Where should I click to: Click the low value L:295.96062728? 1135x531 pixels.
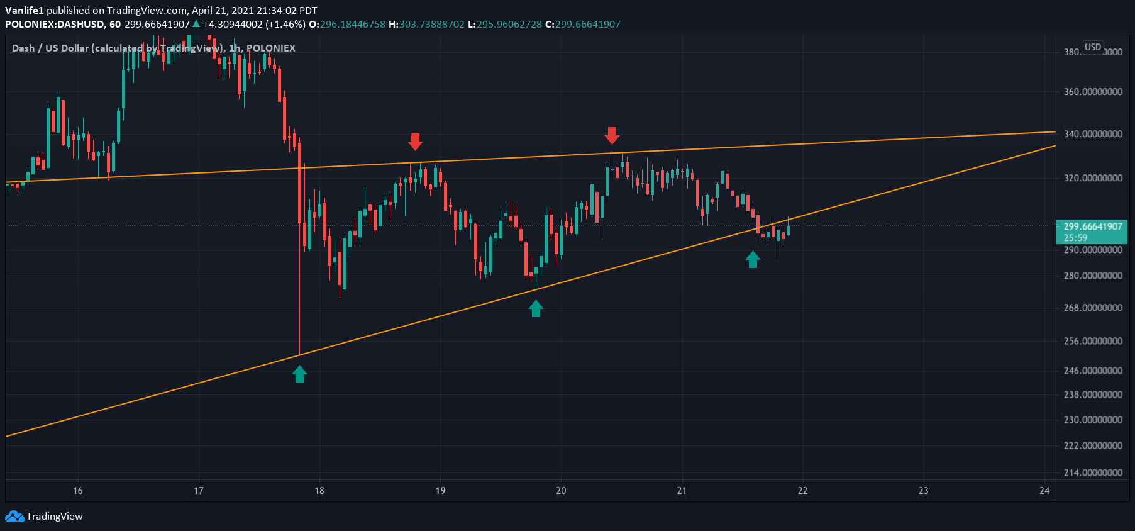[504, 25]
